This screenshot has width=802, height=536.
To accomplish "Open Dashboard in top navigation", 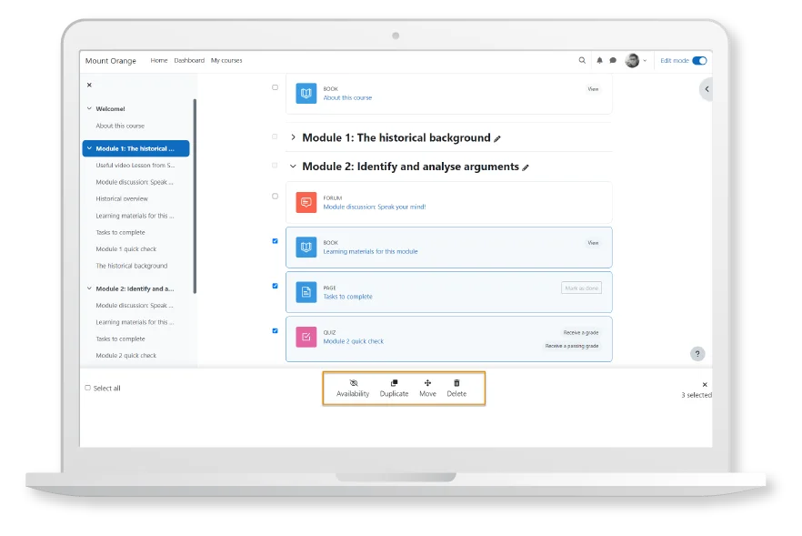I will point(189,60).
